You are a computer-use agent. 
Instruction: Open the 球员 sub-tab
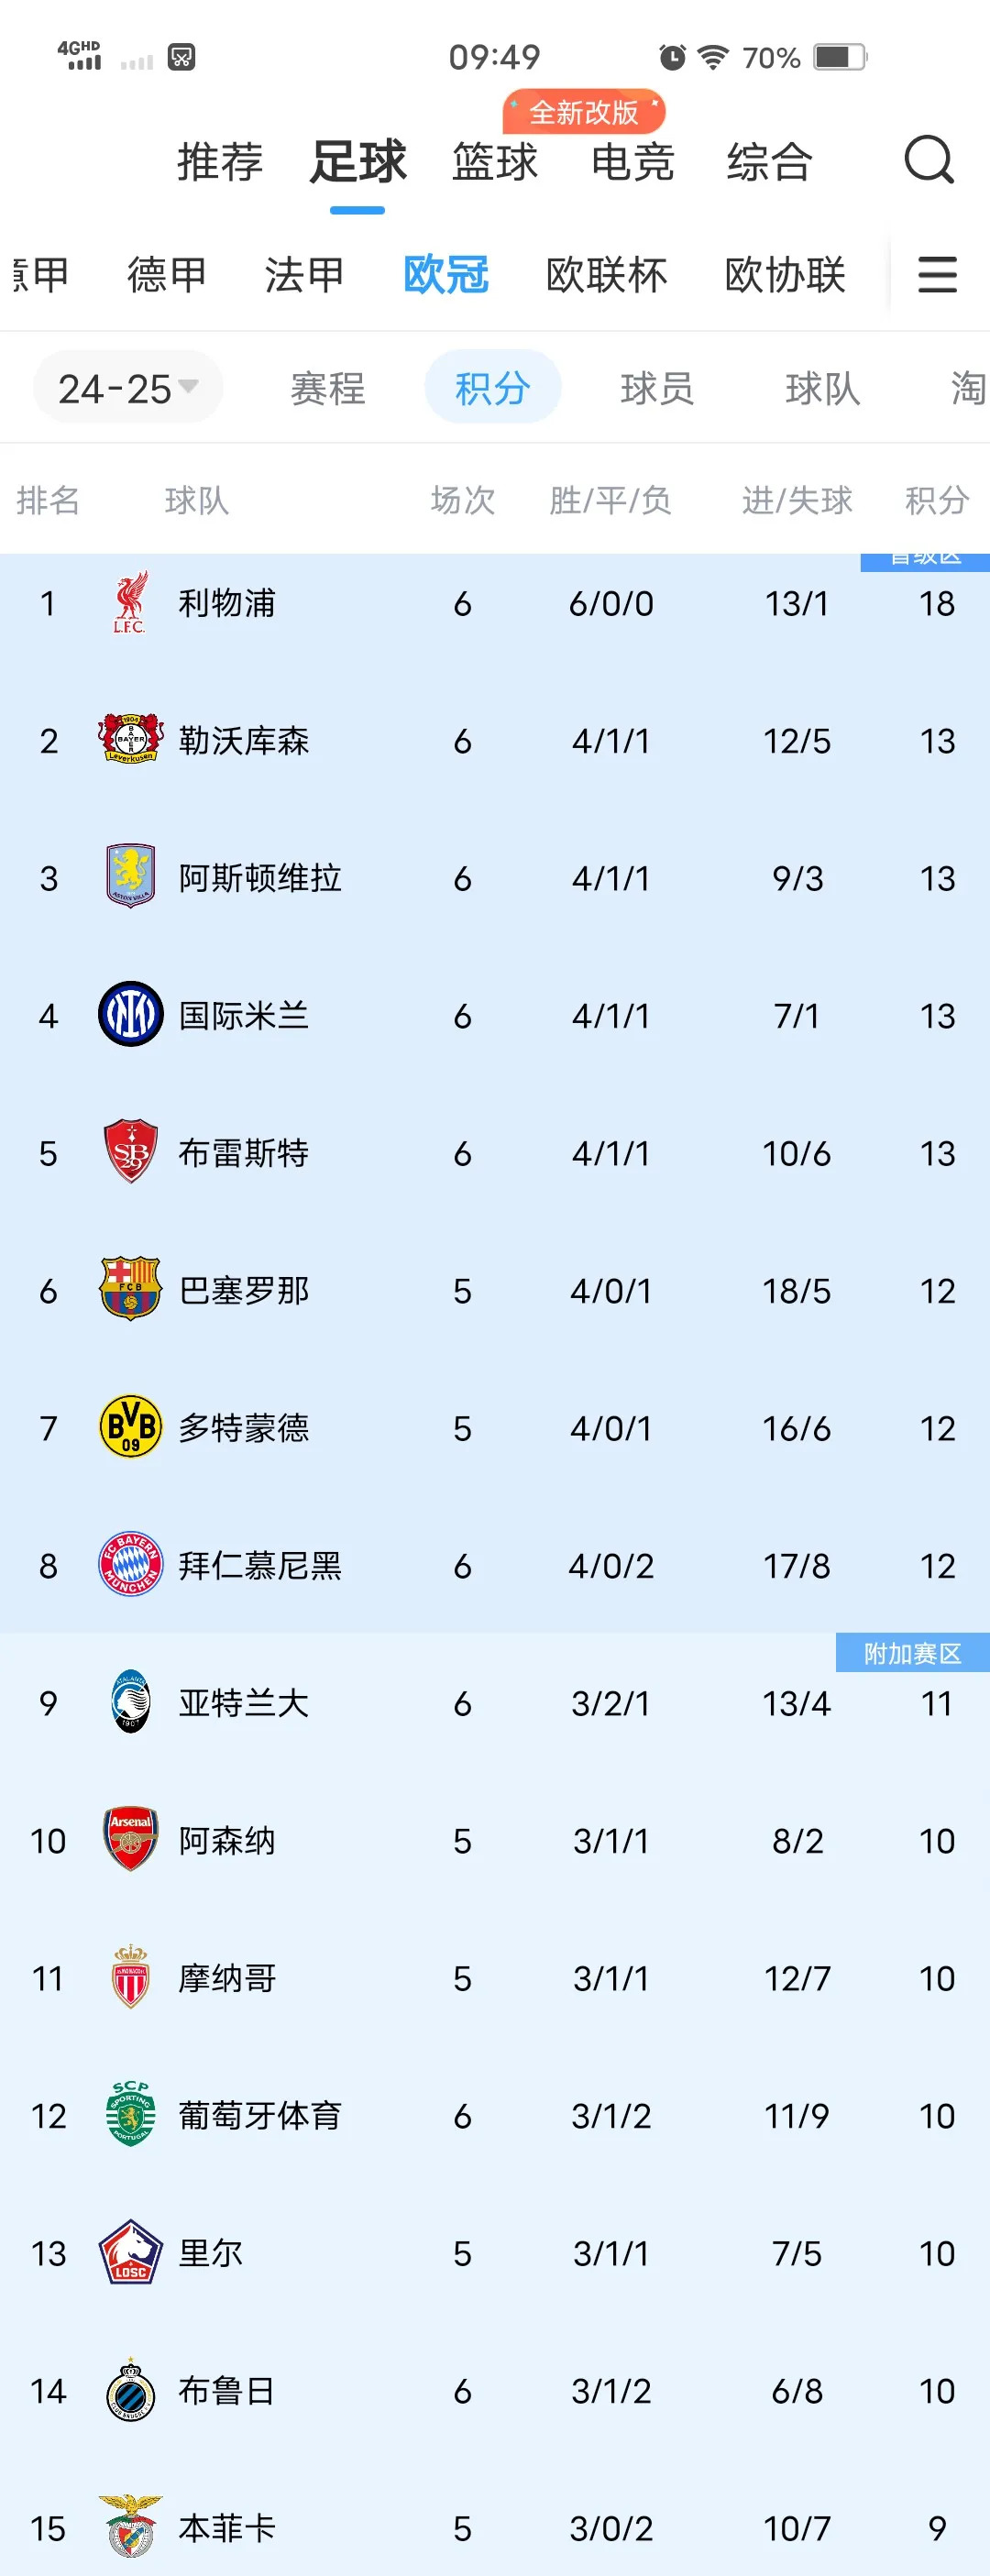point(656,388)
